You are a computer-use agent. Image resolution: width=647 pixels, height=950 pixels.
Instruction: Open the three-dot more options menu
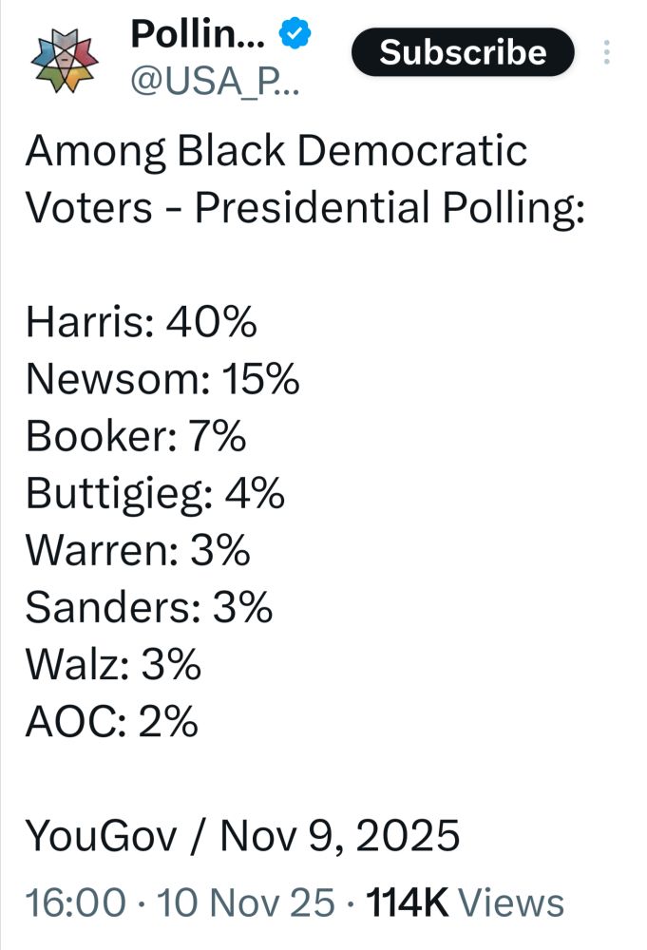[606, 52]
